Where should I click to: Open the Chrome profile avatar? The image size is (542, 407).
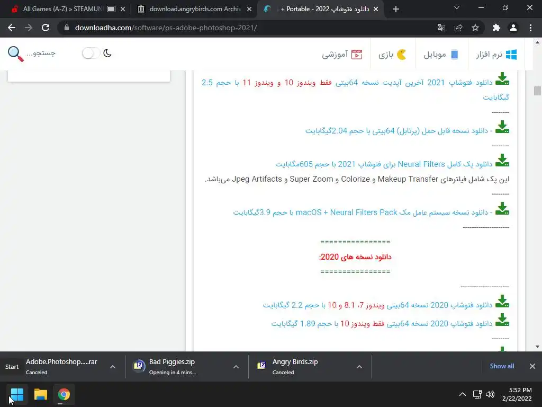click(x=513, y=28)
